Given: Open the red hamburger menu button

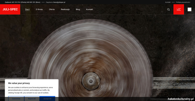Looking at the screenshot, I should pyautogui.click(x=179, y=9).
